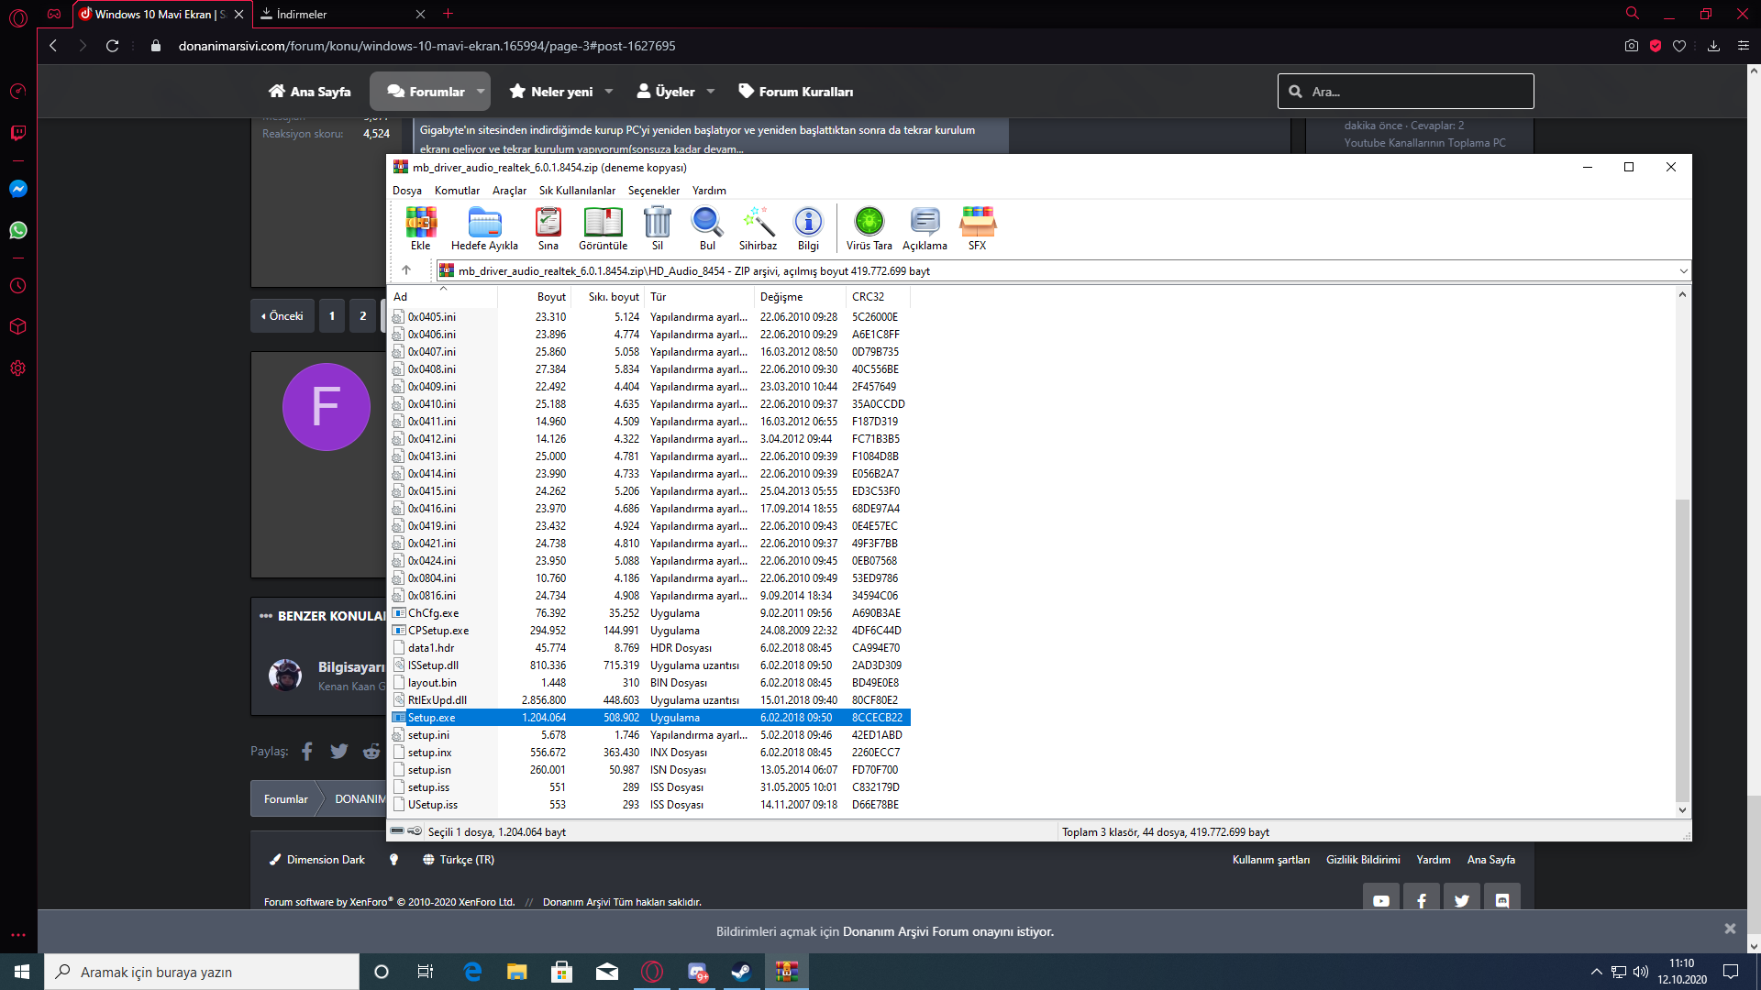Click the heart bookmark icon in the address bar
The width and height of the screenshot is (1761, 990).
pyautogui.click(x=1679, y=46)
